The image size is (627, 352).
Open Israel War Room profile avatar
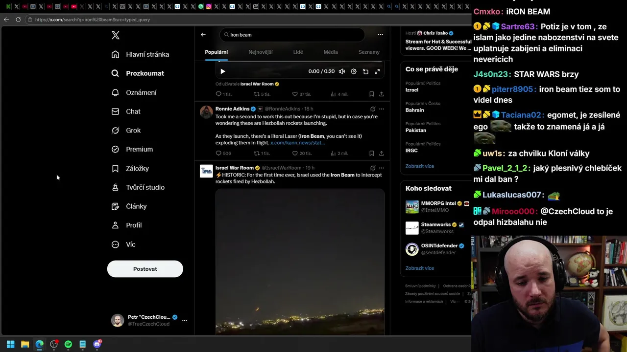[206, 171]
